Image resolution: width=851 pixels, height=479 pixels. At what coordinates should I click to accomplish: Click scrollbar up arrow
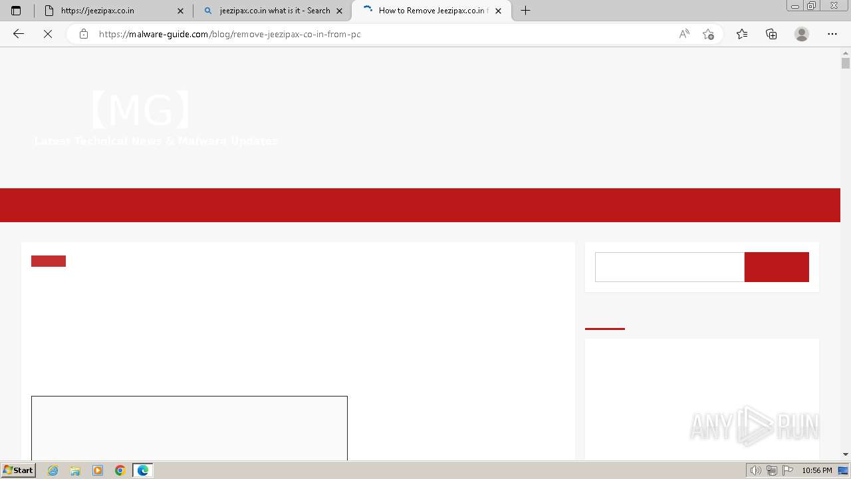[x=846, y=52]
